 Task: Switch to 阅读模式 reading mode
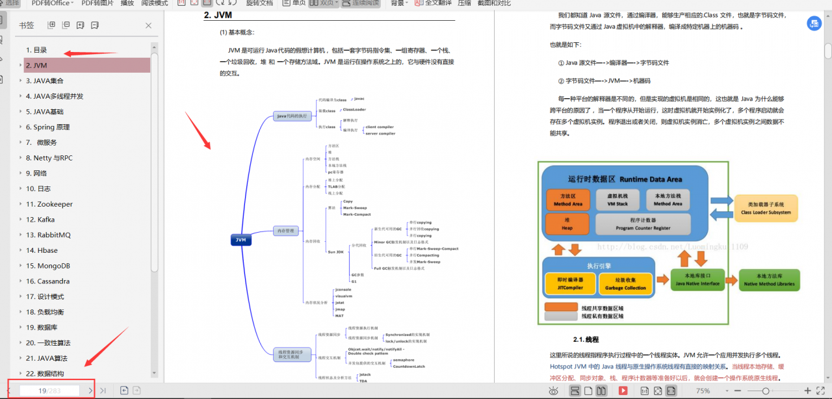(x=155, y=3)
